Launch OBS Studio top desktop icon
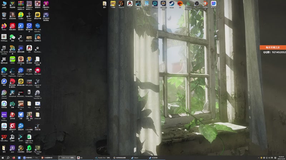Viewport: 286px width, 160px height. [x=197, y=4]
